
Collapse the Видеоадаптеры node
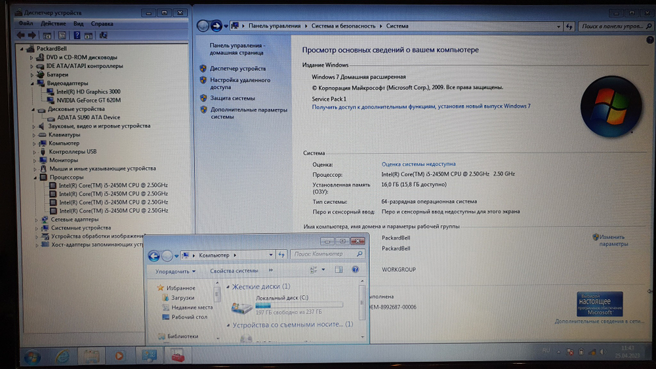click(x=32, y=83)
